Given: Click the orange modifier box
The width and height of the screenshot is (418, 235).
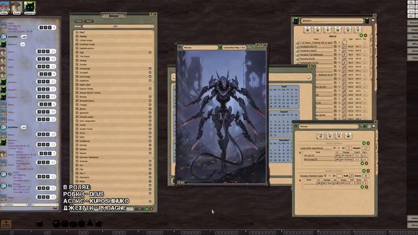Looking at the screenshot, I should pyautogui.click(x=6, y=223).
